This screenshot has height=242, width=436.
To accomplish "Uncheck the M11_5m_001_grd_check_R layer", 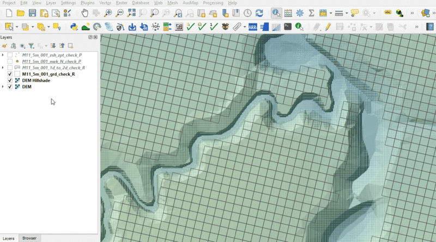I will 10,74.
